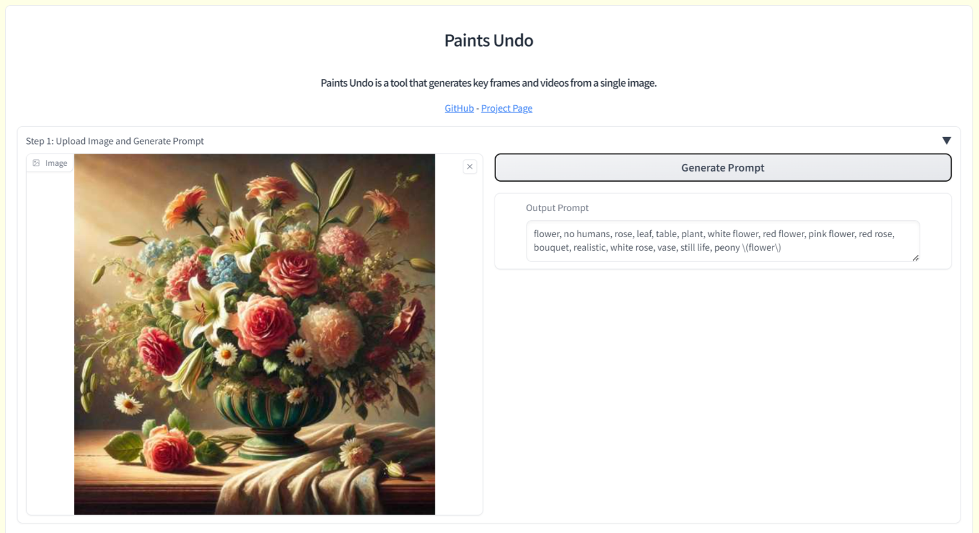Click the resize handle of Output Prompt box
The image size is (979, 533).
coord(915,258)
